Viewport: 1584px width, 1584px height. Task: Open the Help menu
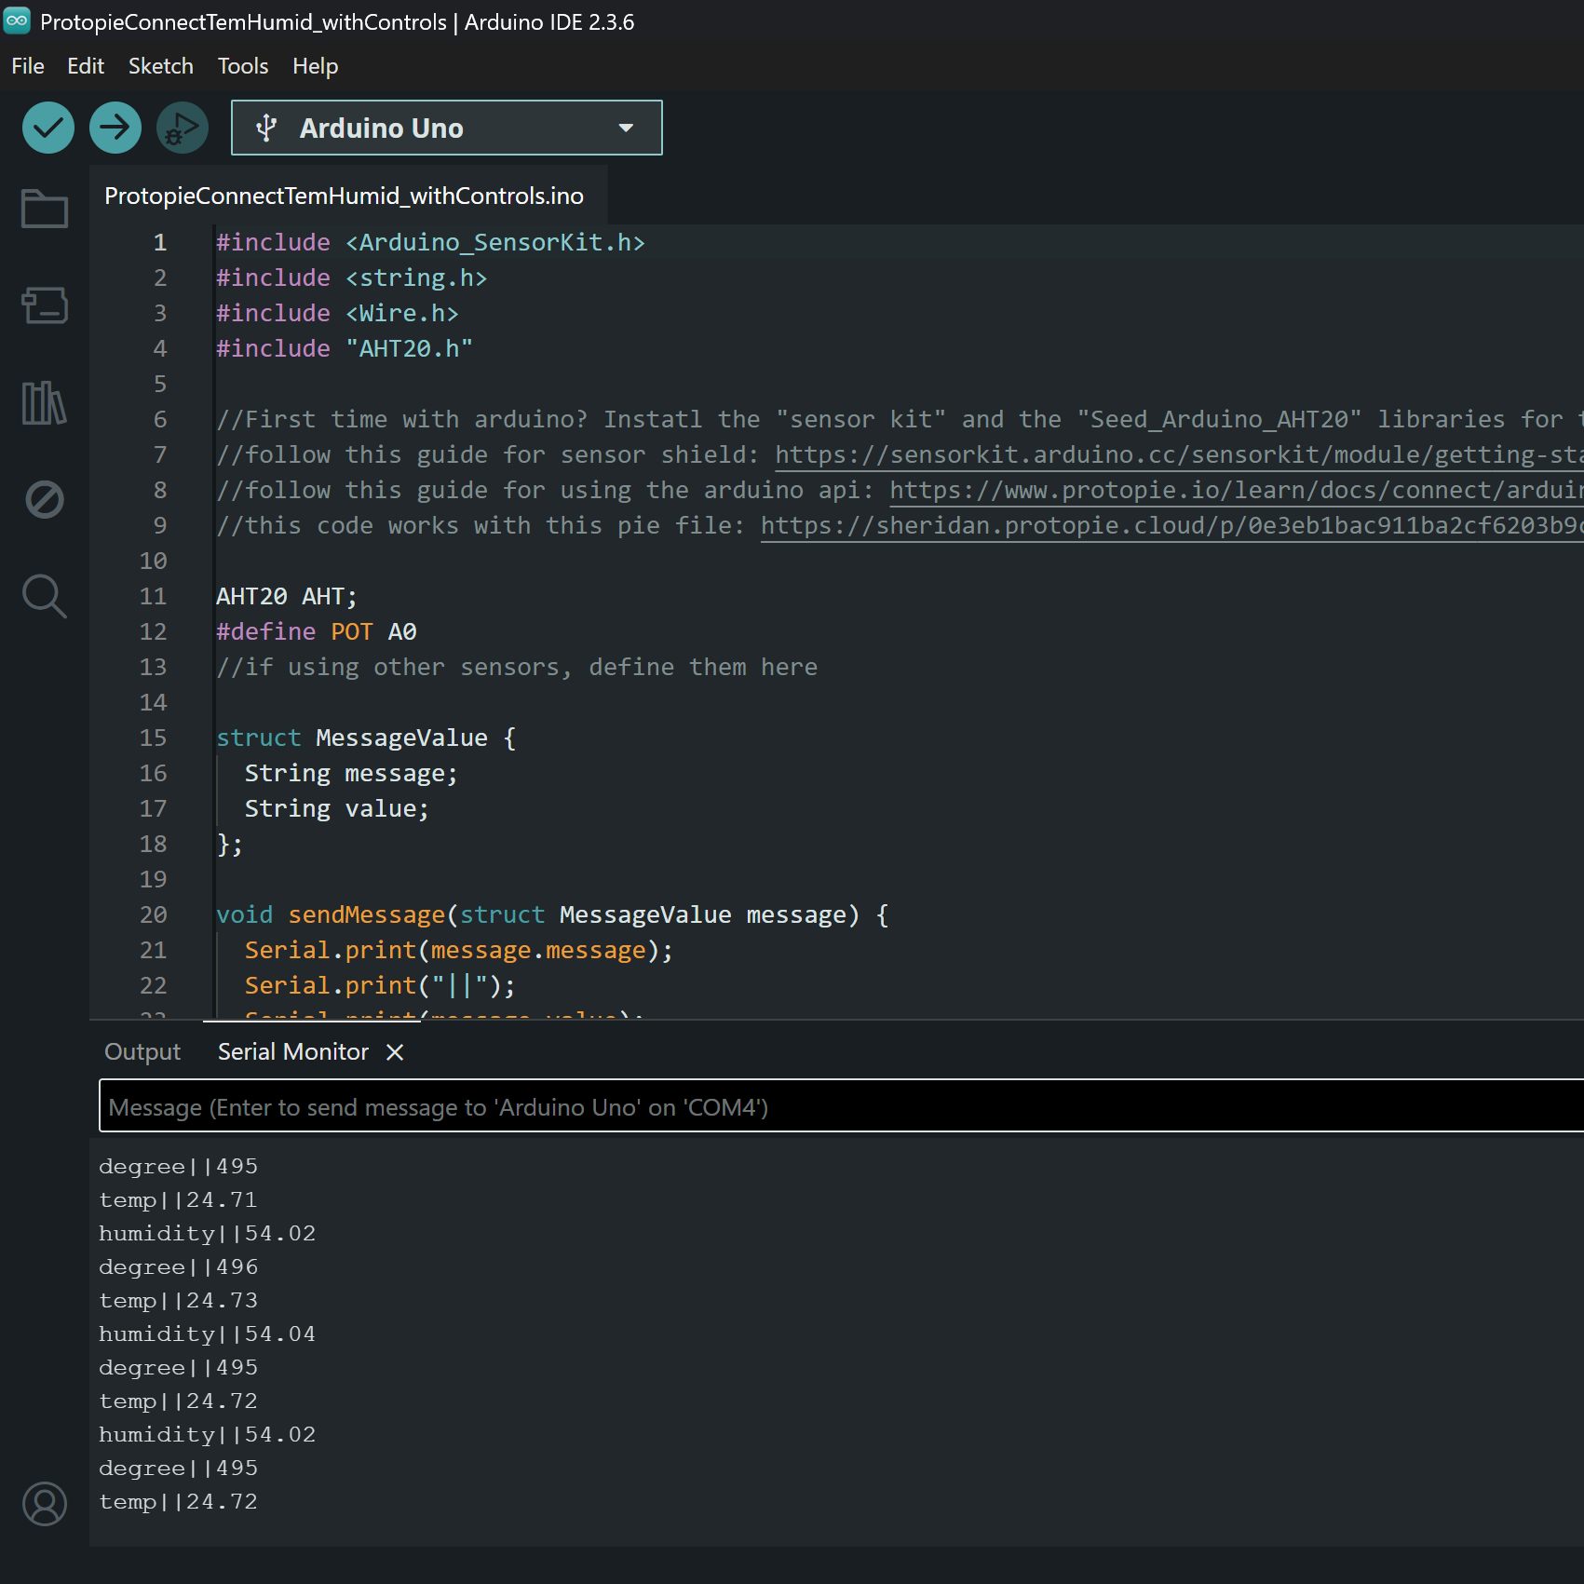click(x=314, y=65)
